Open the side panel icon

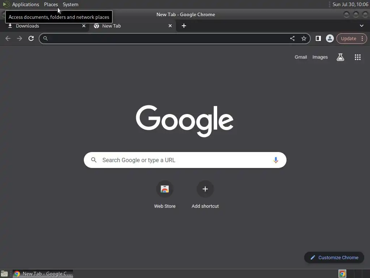(x=318, y=38)
